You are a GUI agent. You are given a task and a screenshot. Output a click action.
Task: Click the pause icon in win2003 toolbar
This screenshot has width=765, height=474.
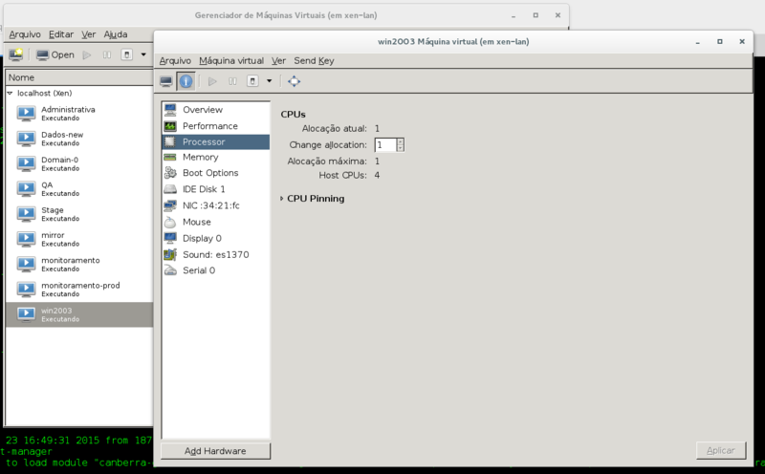[x=232, y=81]
